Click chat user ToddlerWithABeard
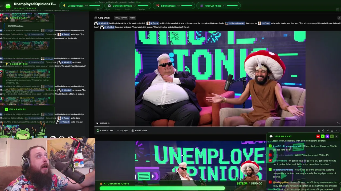This screenshot has width=341, height=191. (283, 170)
